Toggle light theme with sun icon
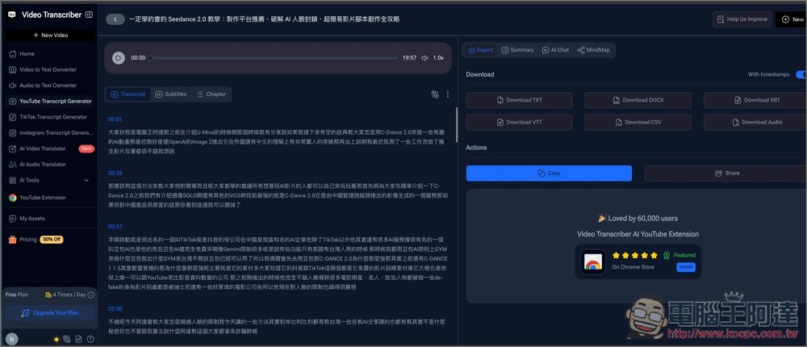 tap(56, 339)
